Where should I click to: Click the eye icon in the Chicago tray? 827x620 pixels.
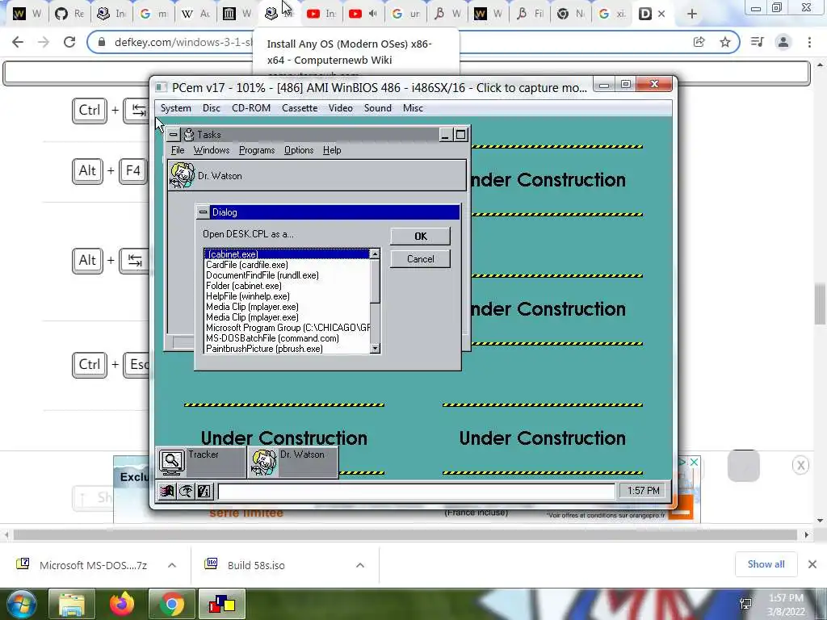(186, 492)
